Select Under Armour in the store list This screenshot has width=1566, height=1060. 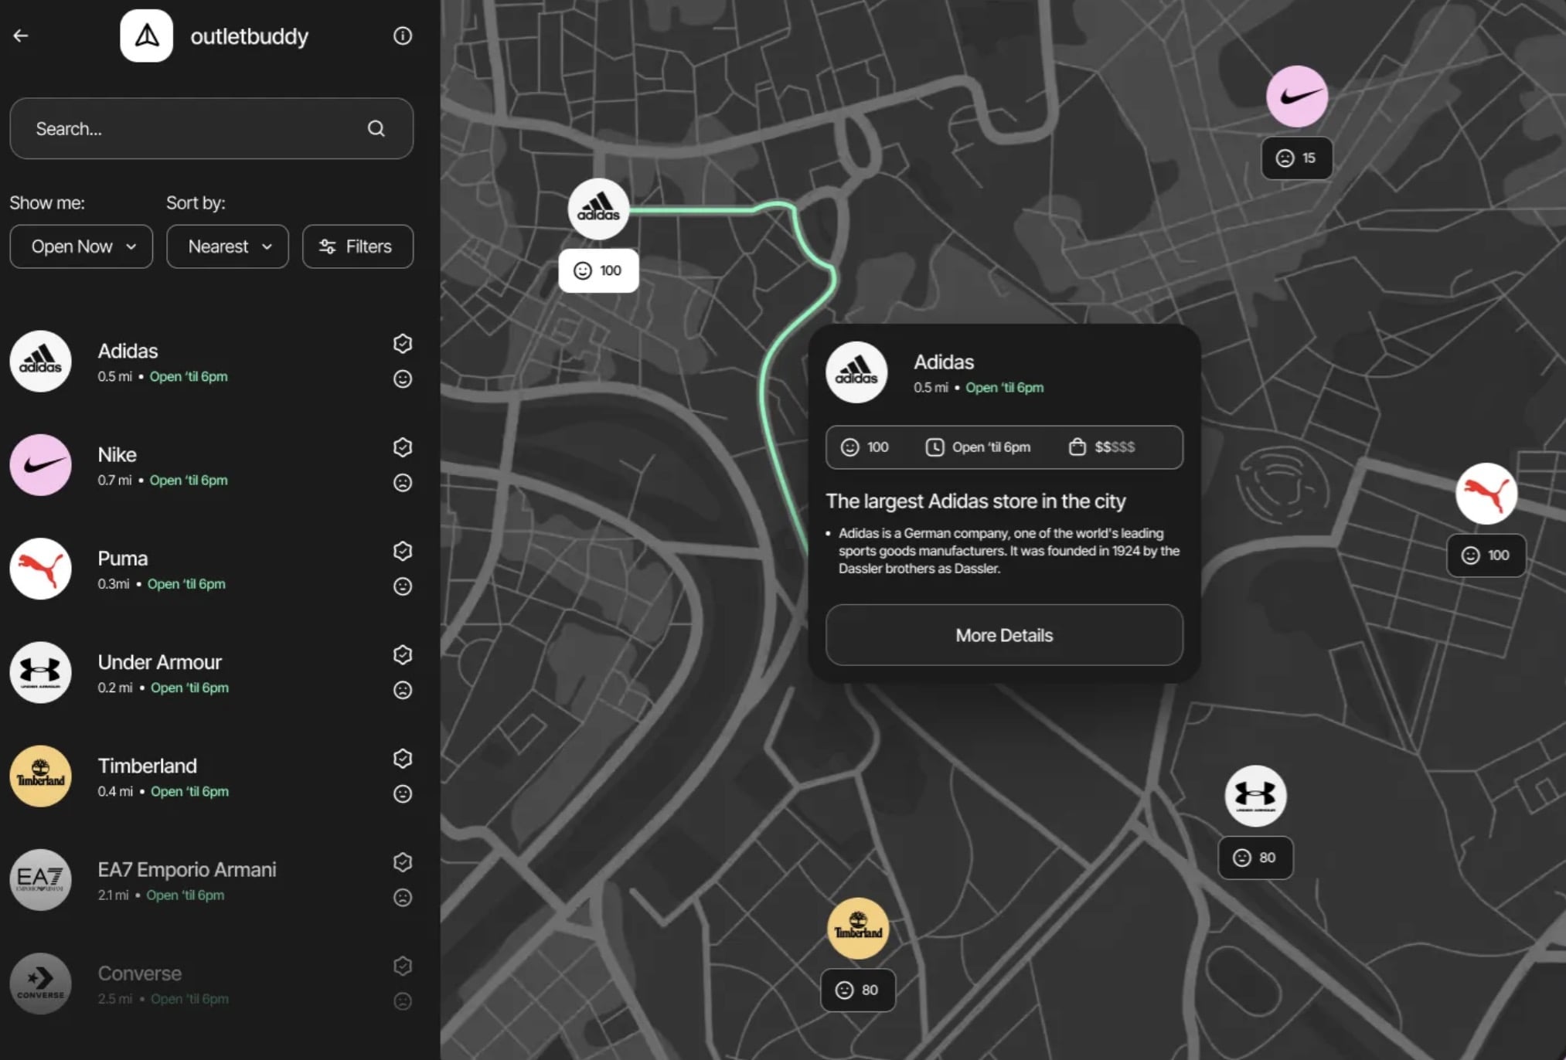(x=211, y=672)
